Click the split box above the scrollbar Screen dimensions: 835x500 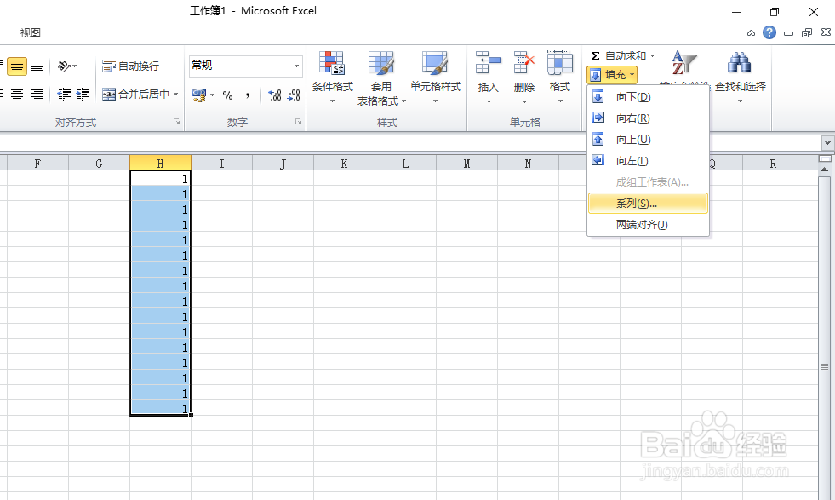click(824, 158)
